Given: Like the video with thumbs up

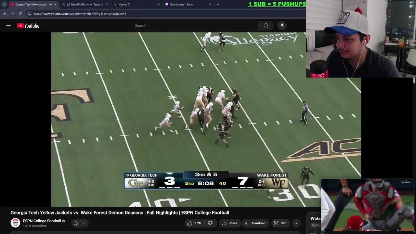Looking at the screenshot, I should pyautogui.click(x=194, y=223).
